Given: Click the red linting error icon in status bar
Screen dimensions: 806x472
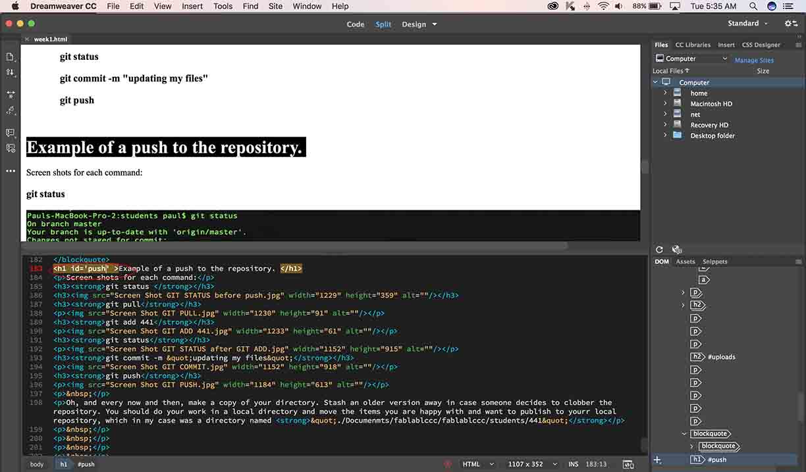Looking at the screenshot, I should (x=448, y=464).
